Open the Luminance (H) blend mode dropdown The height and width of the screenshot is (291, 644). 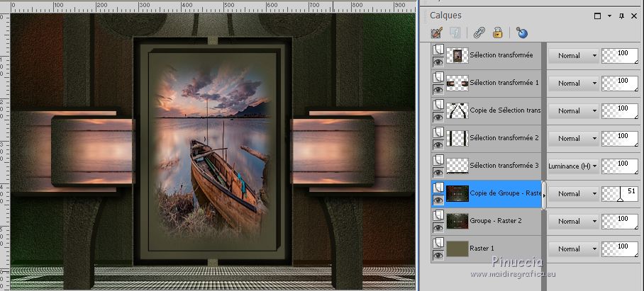(573, 166)
